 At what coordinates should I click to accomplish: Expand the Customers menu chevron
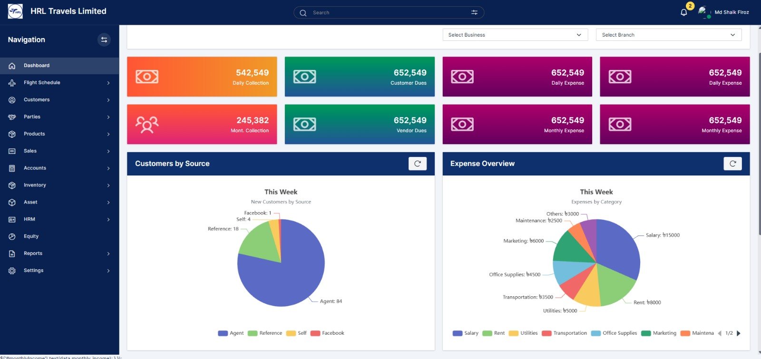[108, 100]
